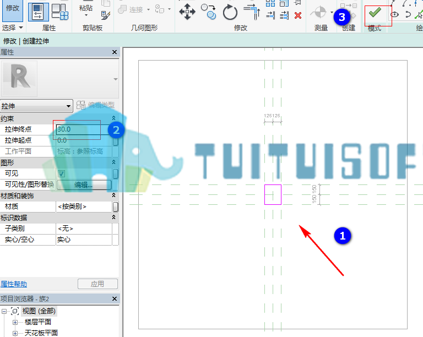Click the 修改 (Modify) tool button

click(13, 11)
